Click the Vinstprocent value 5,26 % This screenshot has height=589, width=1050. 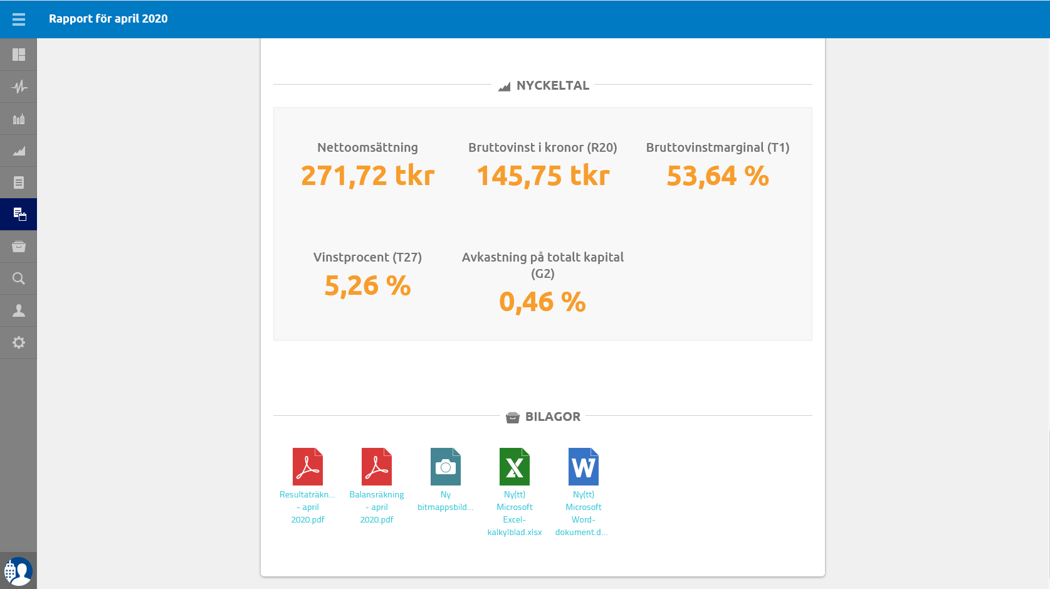pos(368,285)
